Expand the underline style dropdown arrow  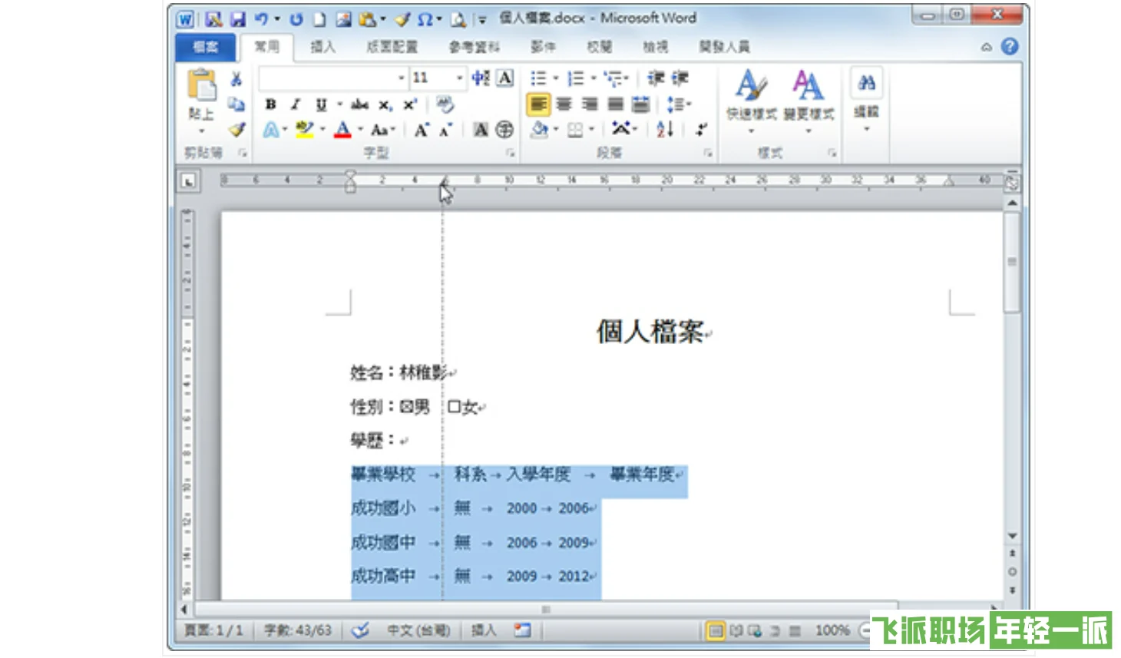[339, 104]
